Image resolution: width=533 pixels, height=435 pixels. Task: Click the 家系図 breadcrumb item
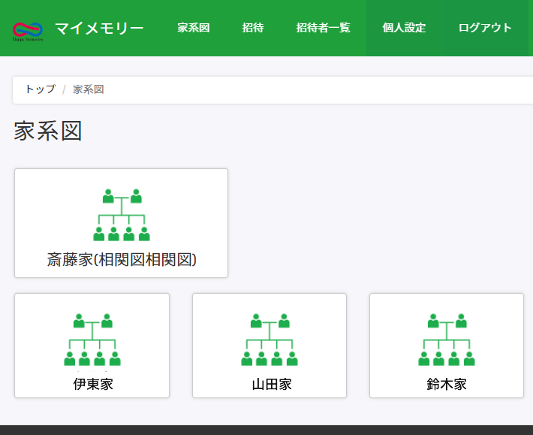tap(88, 89)
